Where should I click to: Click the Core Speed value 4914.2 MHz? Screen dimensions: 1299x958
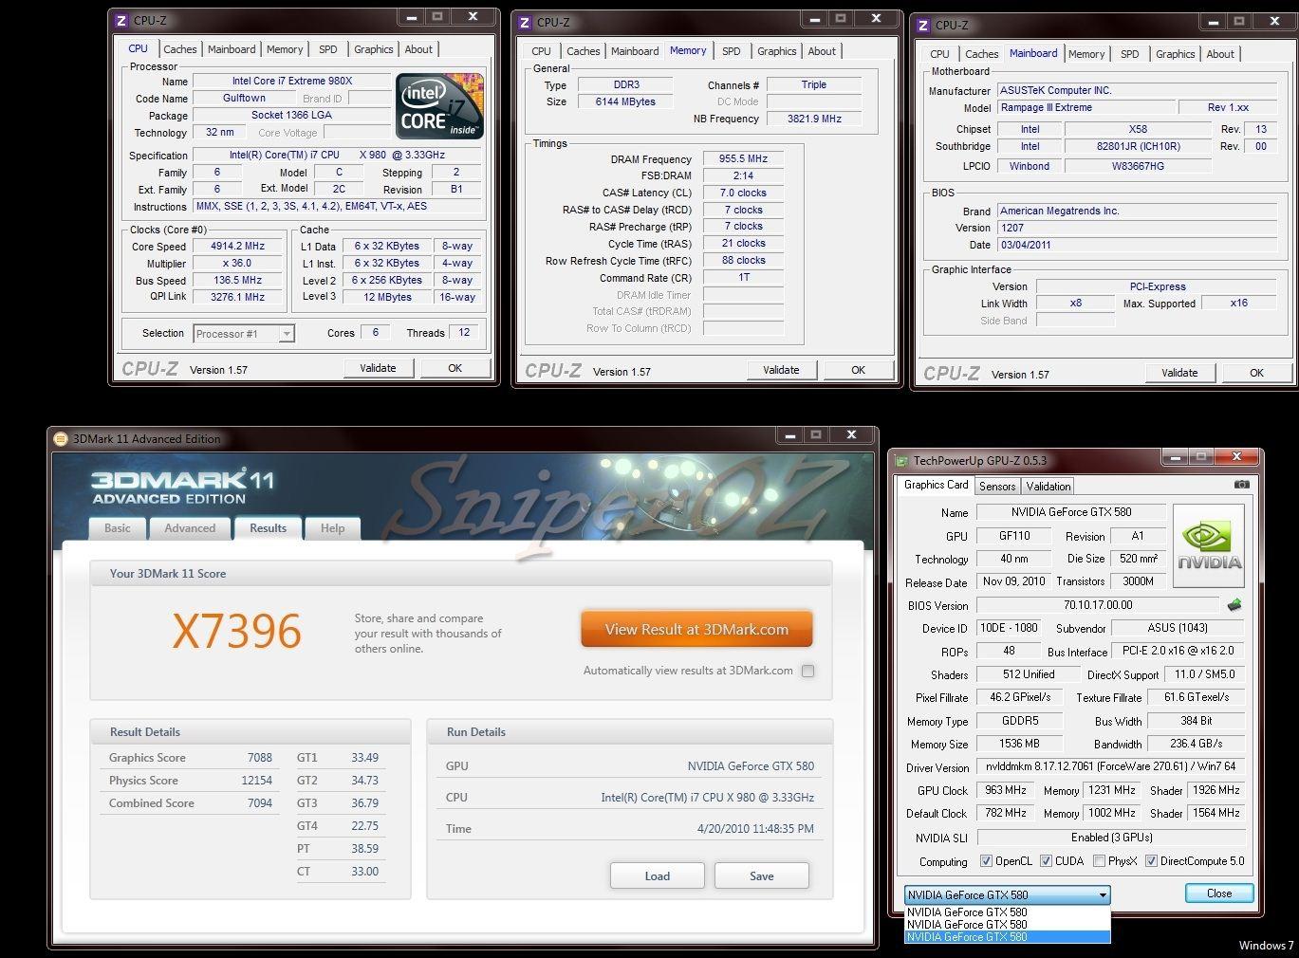pyautogui.click(x=237, y=246)
